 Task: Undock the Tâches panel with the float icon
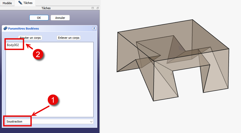click(x=97, y=8)
